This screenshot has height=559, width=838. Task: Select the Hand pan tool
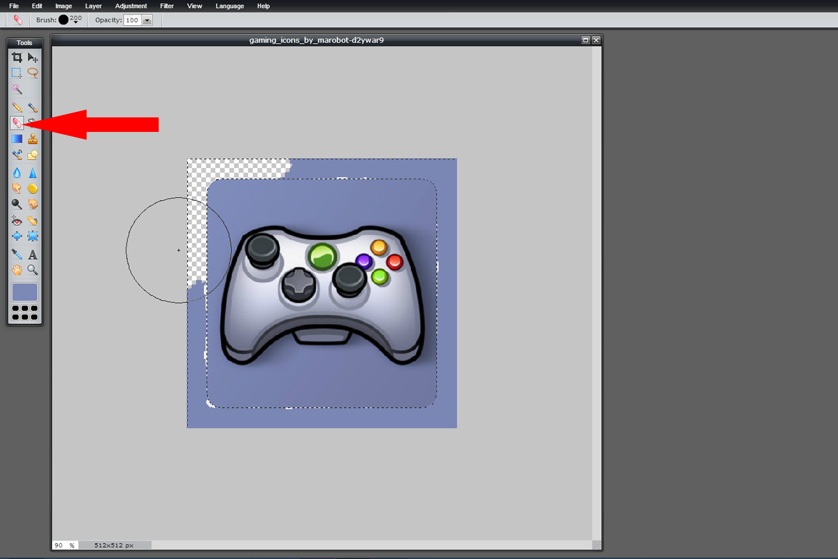17,270
